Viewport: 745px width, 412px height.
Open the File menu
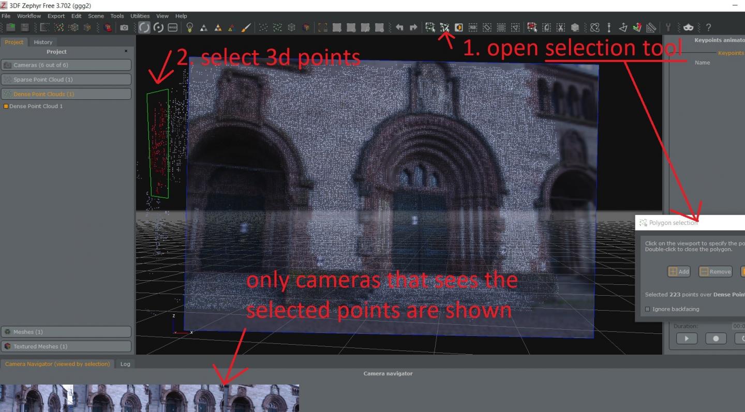click(6, 16)
